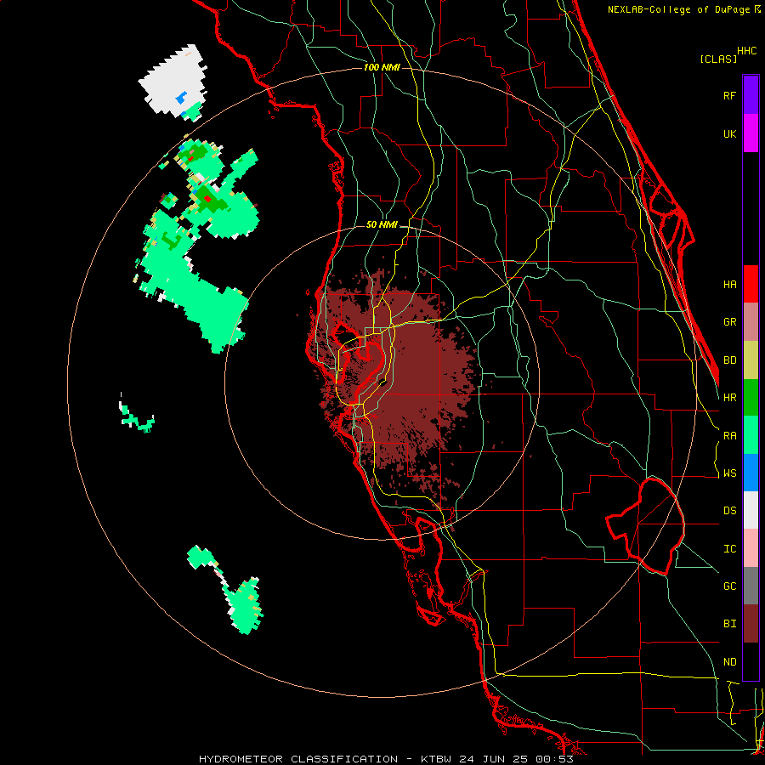Click the IC light pink legend swatch

coord(751,548)
